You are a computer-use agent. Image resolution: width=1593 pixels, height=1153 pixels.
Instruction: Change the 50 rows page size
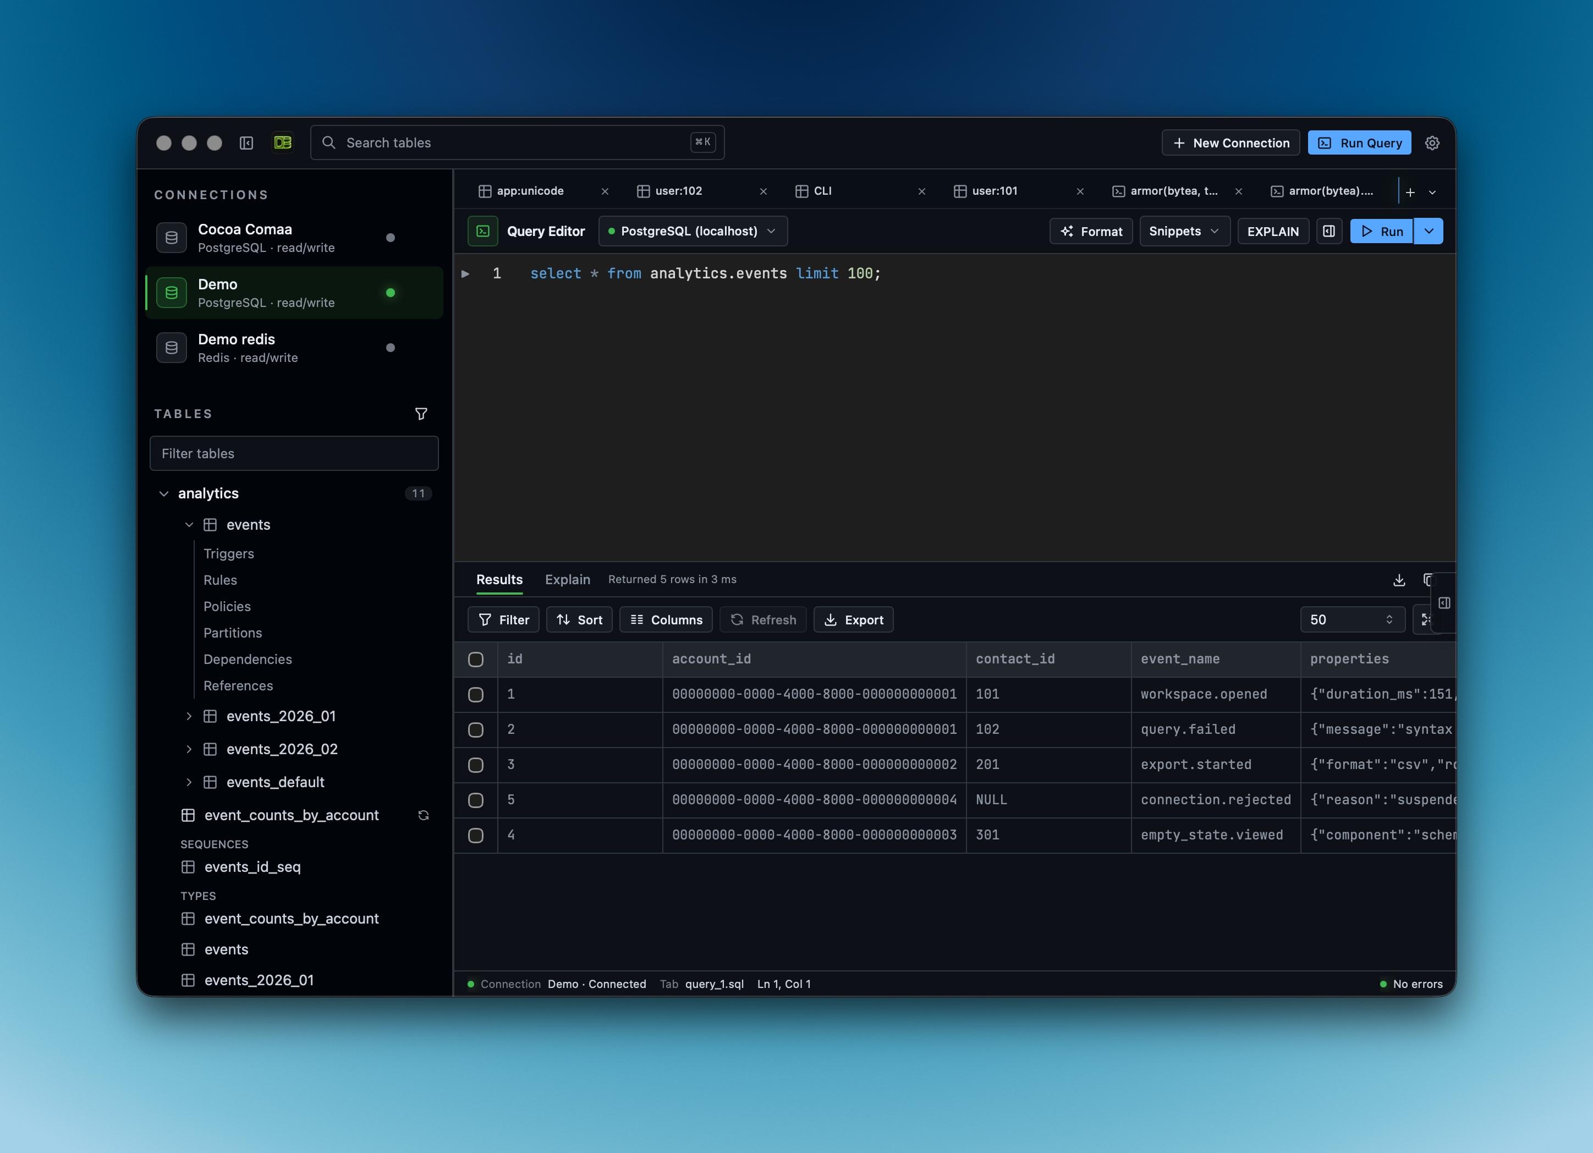click(x=1352, y=620)
